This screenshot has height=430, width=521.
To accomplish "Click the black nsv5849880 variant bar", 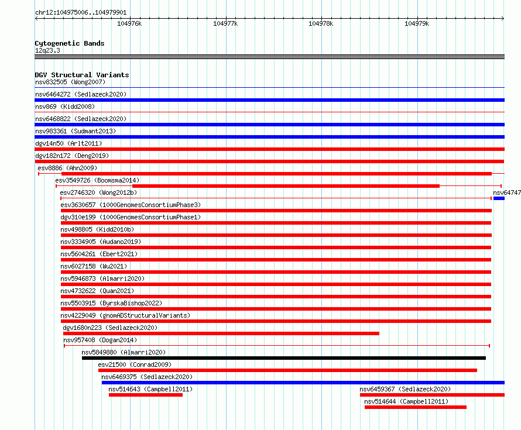I will coord(284,358).
